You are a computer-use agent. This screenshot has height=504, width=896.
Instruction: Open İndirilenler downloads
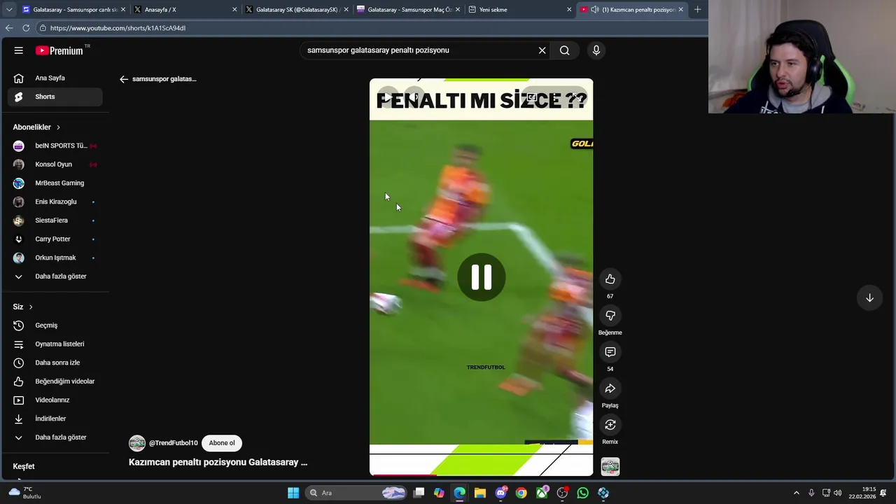55,419
